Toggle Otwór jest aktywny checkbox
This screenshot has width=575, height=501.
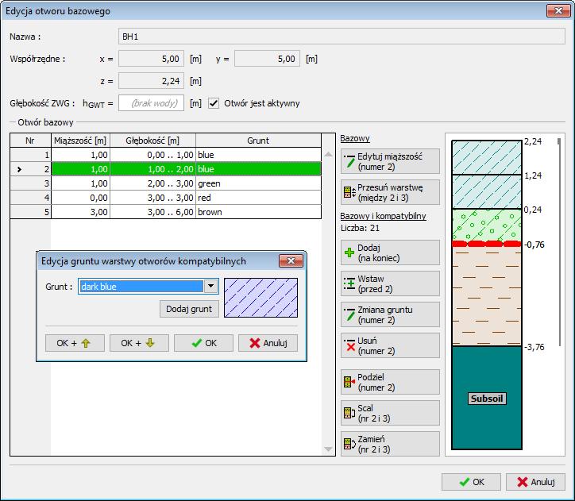pos(214,103)
